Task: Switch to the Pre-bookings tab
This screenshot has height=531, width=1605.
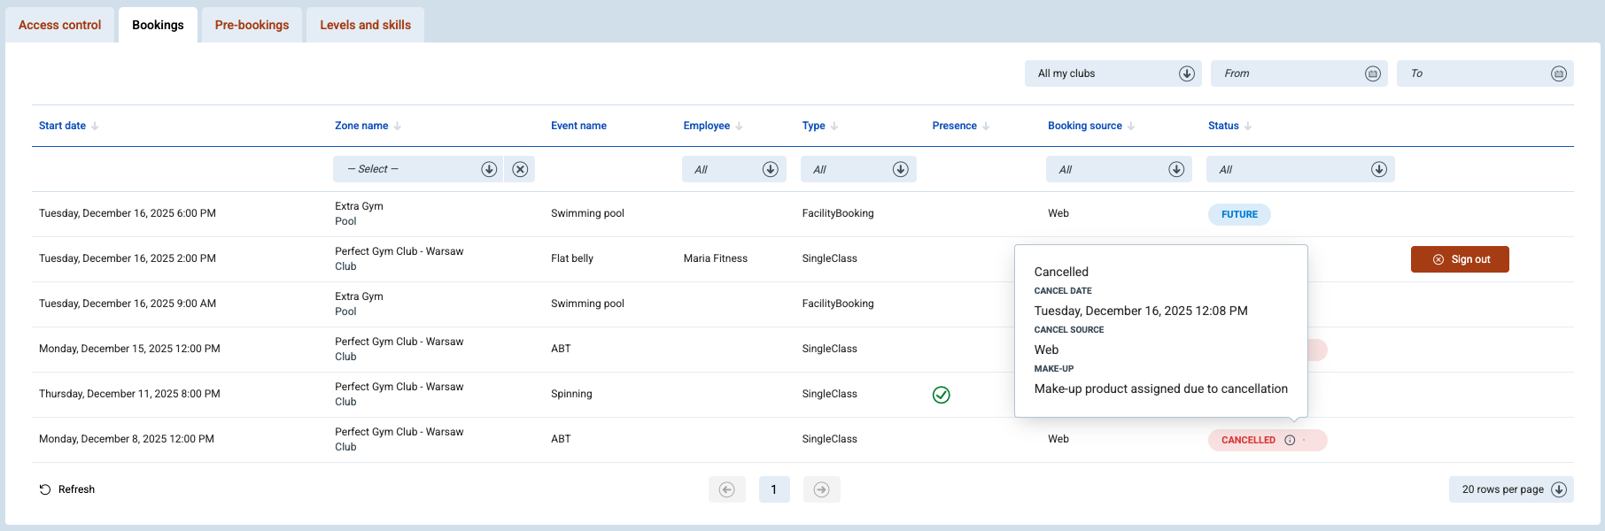Action: click(252, 25)
